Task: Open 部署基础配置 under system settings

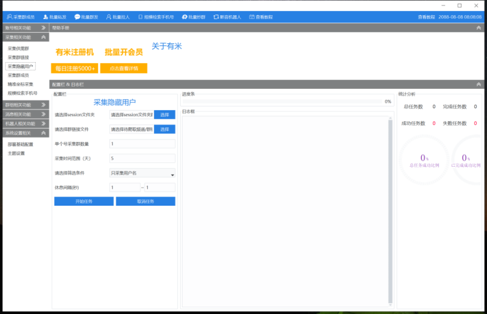Action: coord(21,144)
